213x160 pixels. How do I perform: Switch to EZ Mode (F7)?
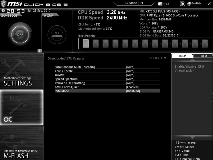coord(134,3)
